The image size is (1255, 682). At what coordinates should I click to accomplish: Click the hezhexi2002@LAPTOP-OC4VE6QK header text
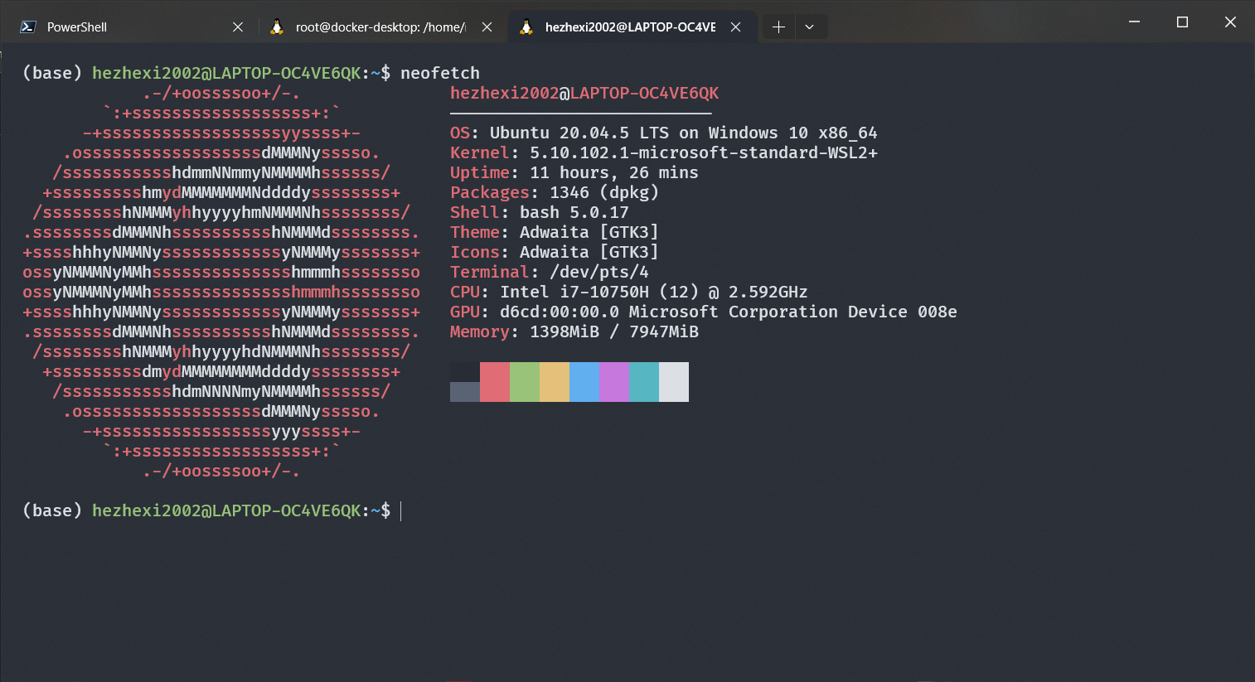pos(583,93)
